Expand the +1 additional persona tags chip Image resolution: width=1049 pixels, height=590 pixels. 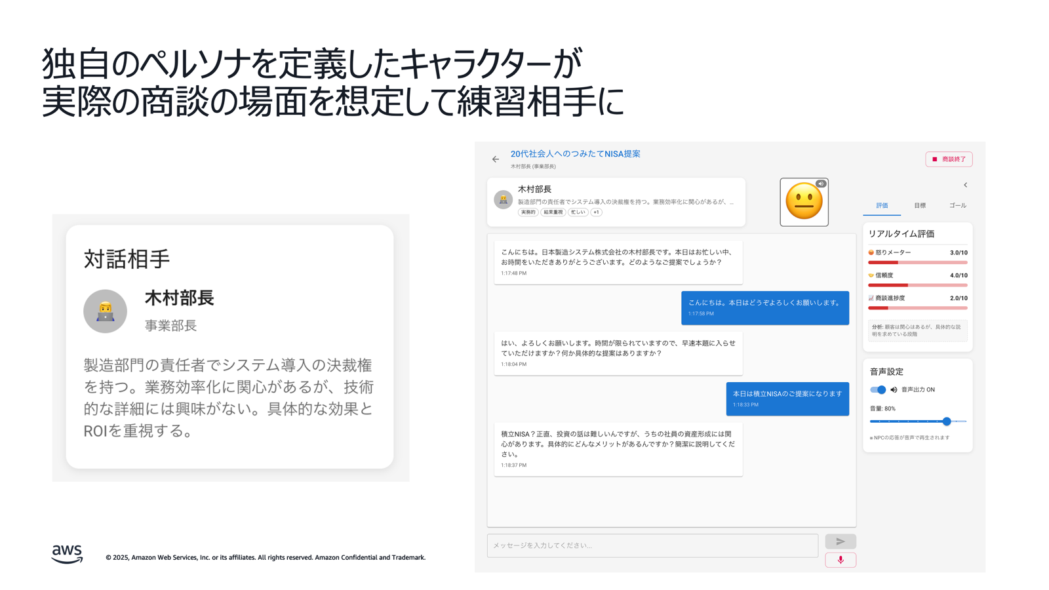pos(596,212)
